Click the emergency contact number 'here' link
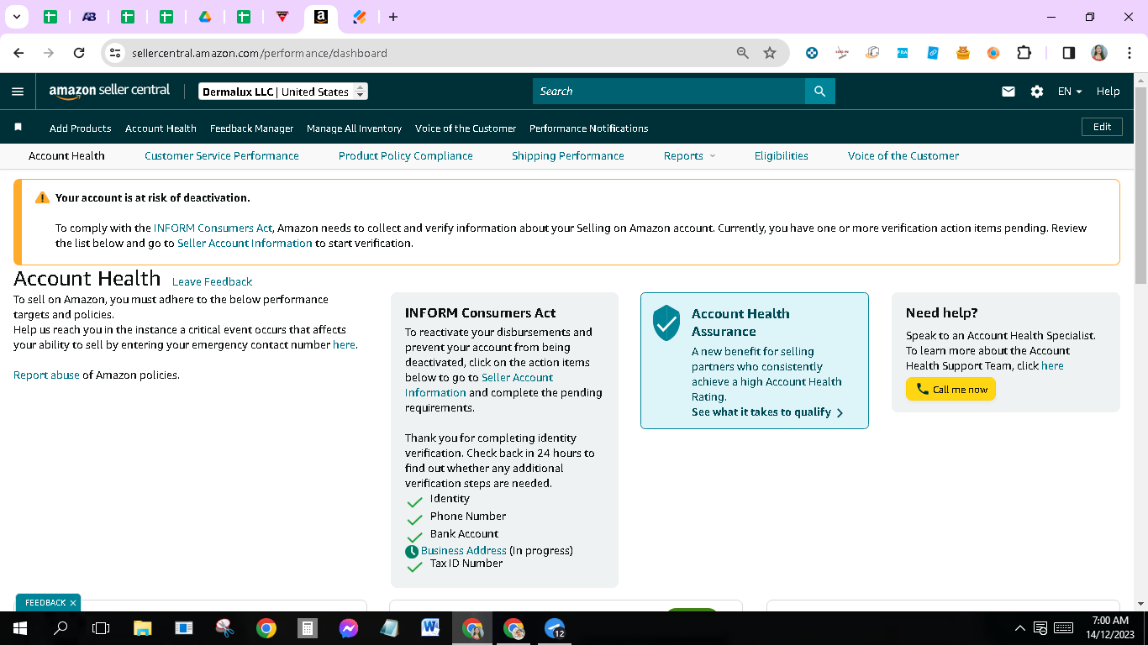The width and height of the screenshot is (1148, 645). [344, 345]
